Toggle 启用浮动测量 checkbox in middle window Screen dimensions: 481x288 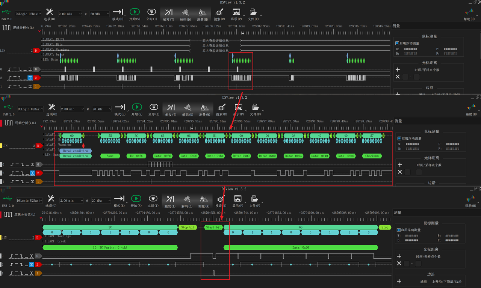point(399,139)
